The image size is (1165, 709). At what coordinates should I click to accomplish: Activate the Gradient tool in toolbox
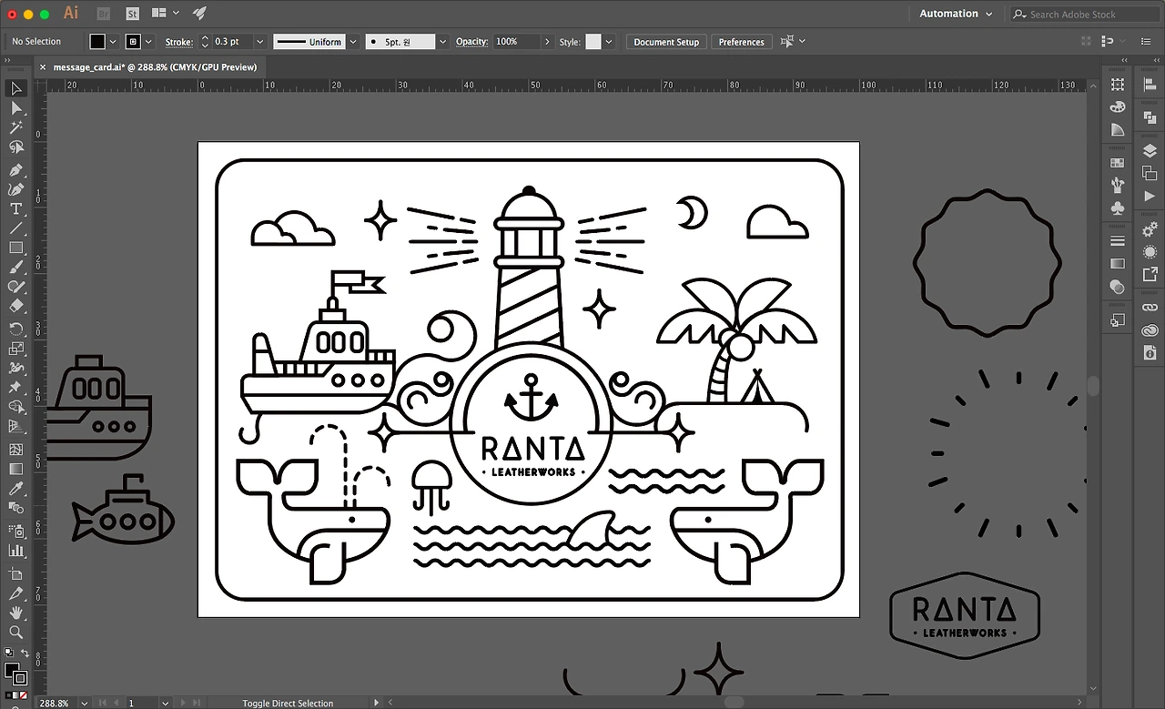click(15, 469)
